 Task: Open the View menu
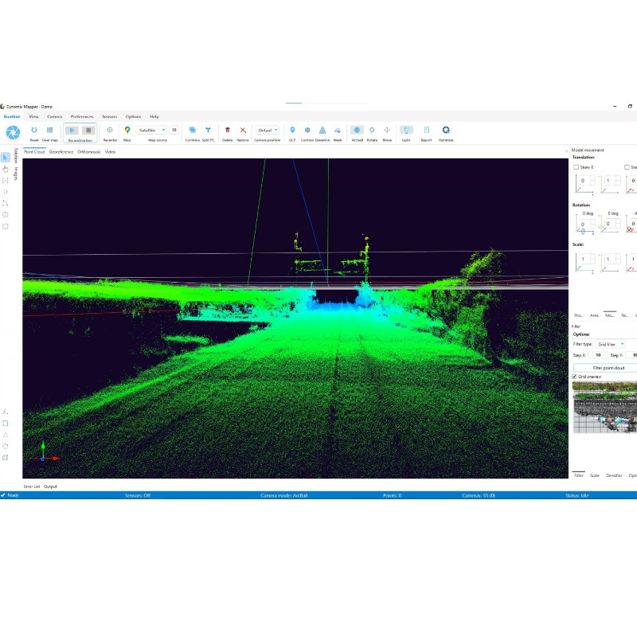click(33, 116)
